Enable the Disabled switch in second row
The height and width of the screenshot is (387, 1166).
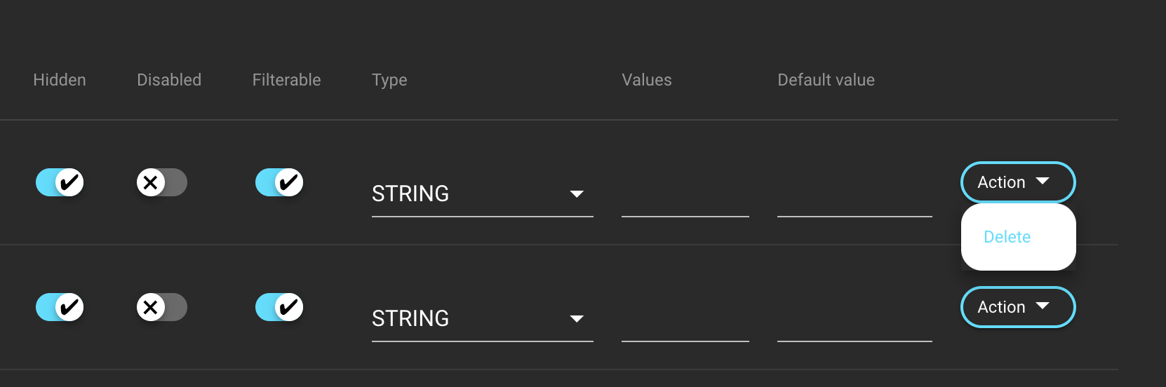pyautogui.click(x=161, y=307)
